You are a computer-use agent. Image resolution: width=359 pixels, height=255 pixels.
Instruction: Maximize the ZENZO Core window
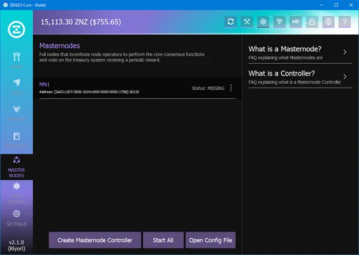click(336, 5)
